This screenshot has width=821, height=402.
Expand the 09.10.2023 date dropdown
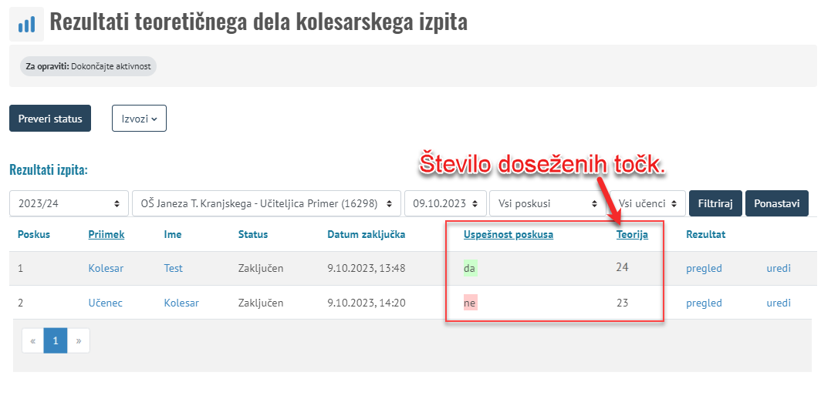(445, 204)
